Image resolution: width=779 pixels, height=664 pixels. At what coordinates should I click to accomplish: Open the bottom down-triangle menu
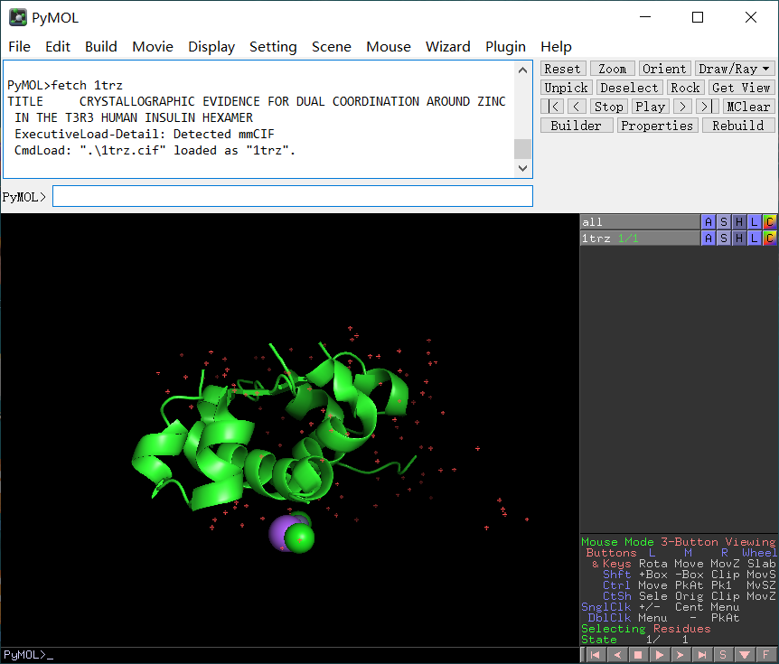click(745, 655)
